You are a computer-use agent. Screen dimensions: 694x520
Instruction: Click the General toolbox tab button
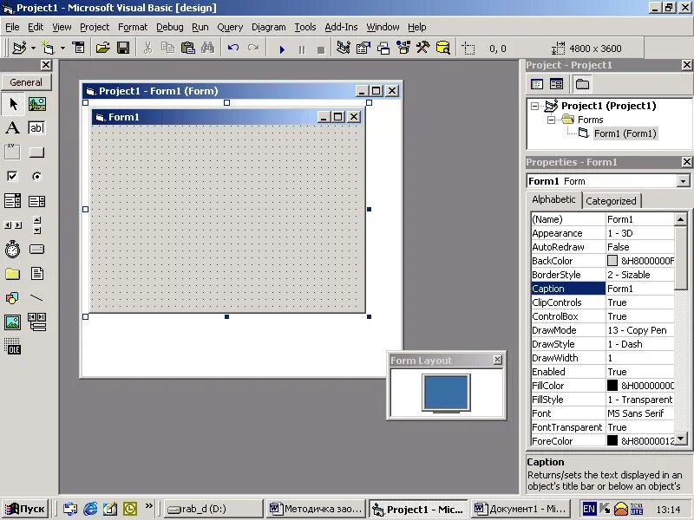(26, 82)
